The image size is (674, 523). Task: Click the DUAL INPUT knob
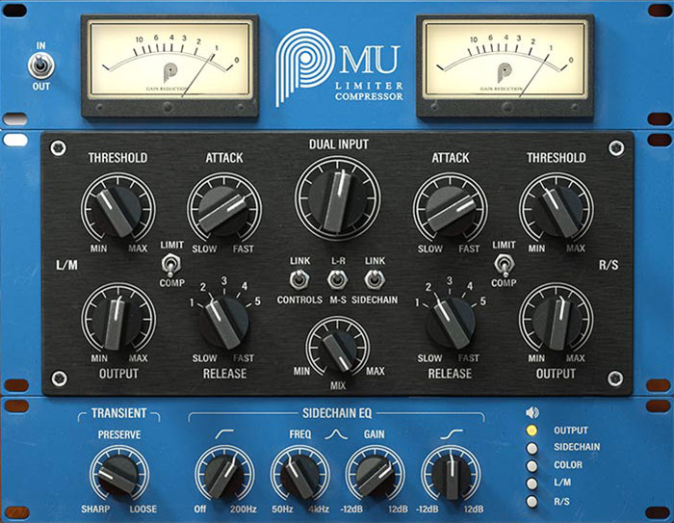pos(338,199)
